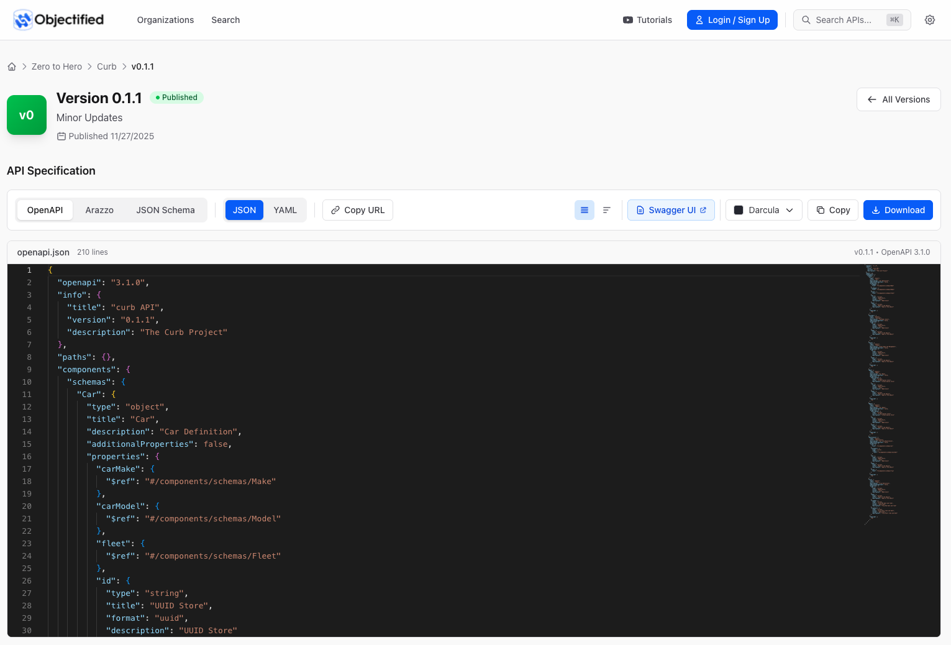Viewport: 951px width, 645px height.
Task: Open the home breadcrumb icon
Action: point(12,66)
